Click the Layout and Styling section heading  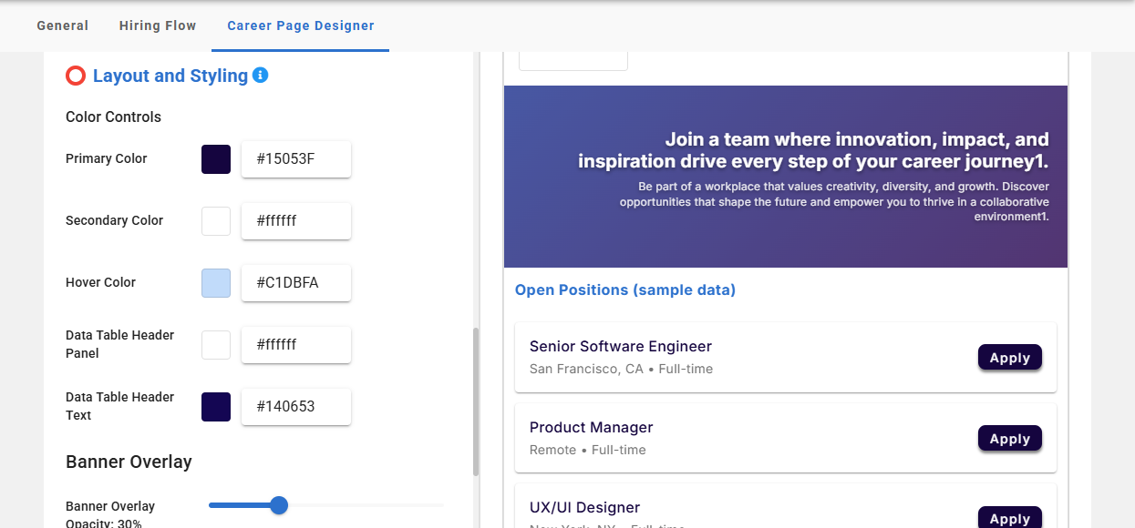point(170,76)
